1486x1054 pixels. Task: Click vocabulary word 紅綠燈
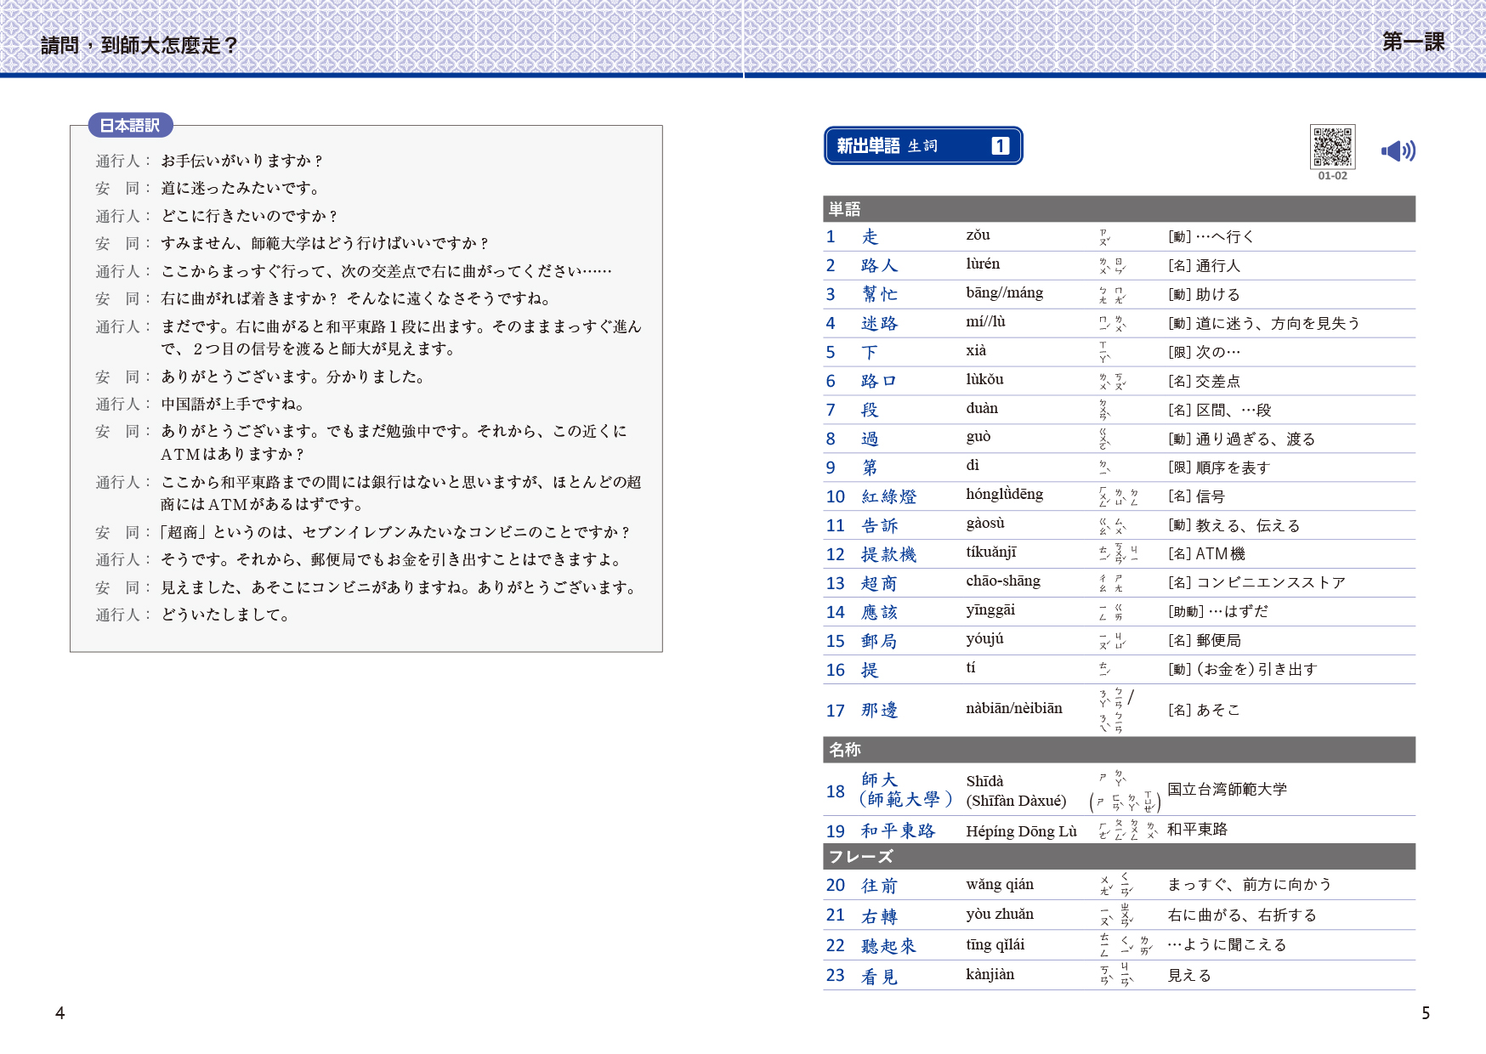tap(888, 497)
